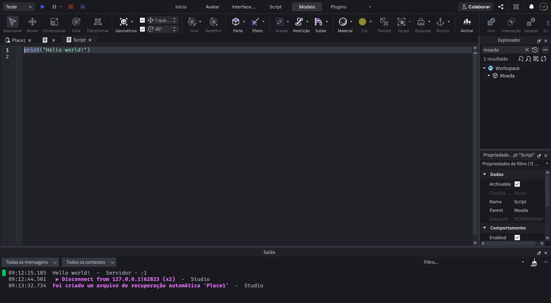Click the Geométrica collision icon
The image size is (551, 303).
(x=124, y=22)
